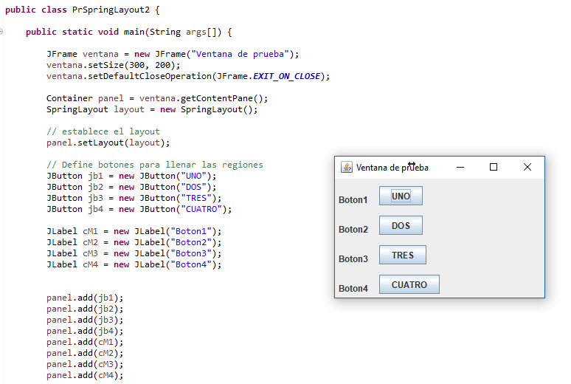Close the Ventana de prueba window
This screenshot has width=571, height=384.
pyautogui.click(x=527, y=168)
